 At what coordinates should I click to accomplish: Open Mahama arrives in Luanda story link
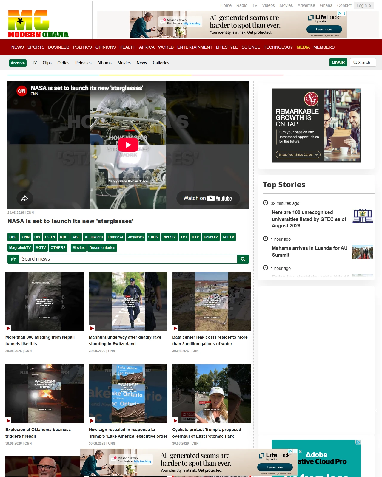[310, 252]
